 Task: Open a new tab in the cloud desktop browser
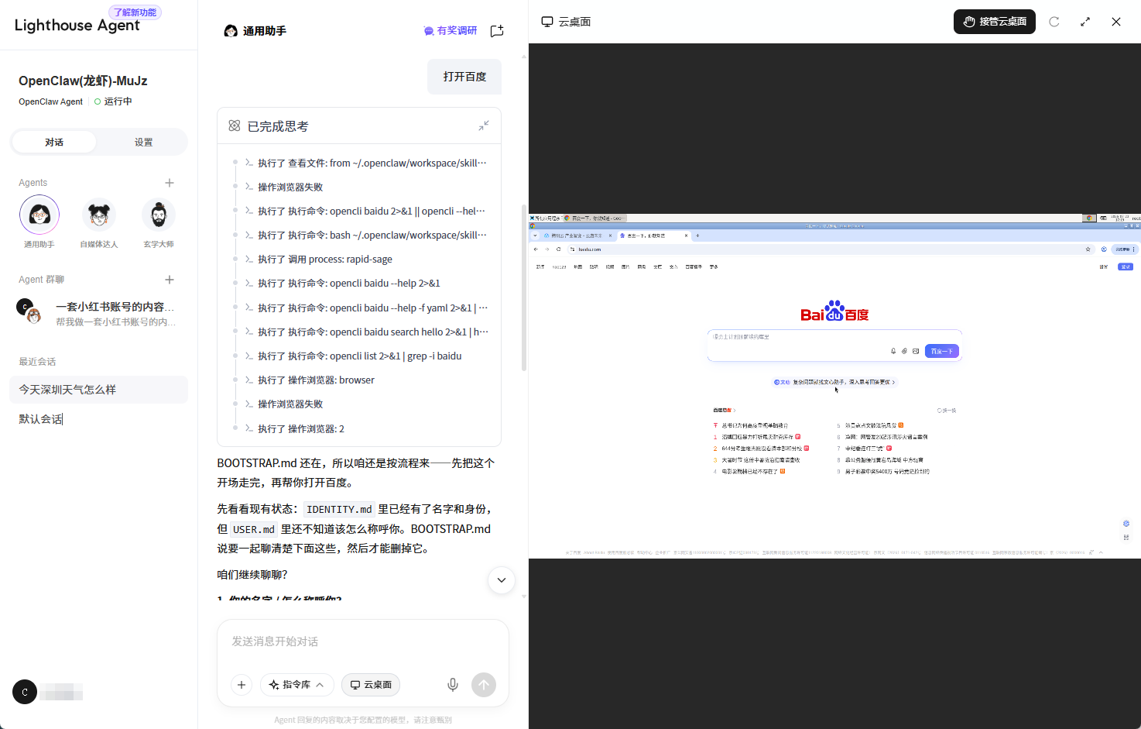(697, 236)
